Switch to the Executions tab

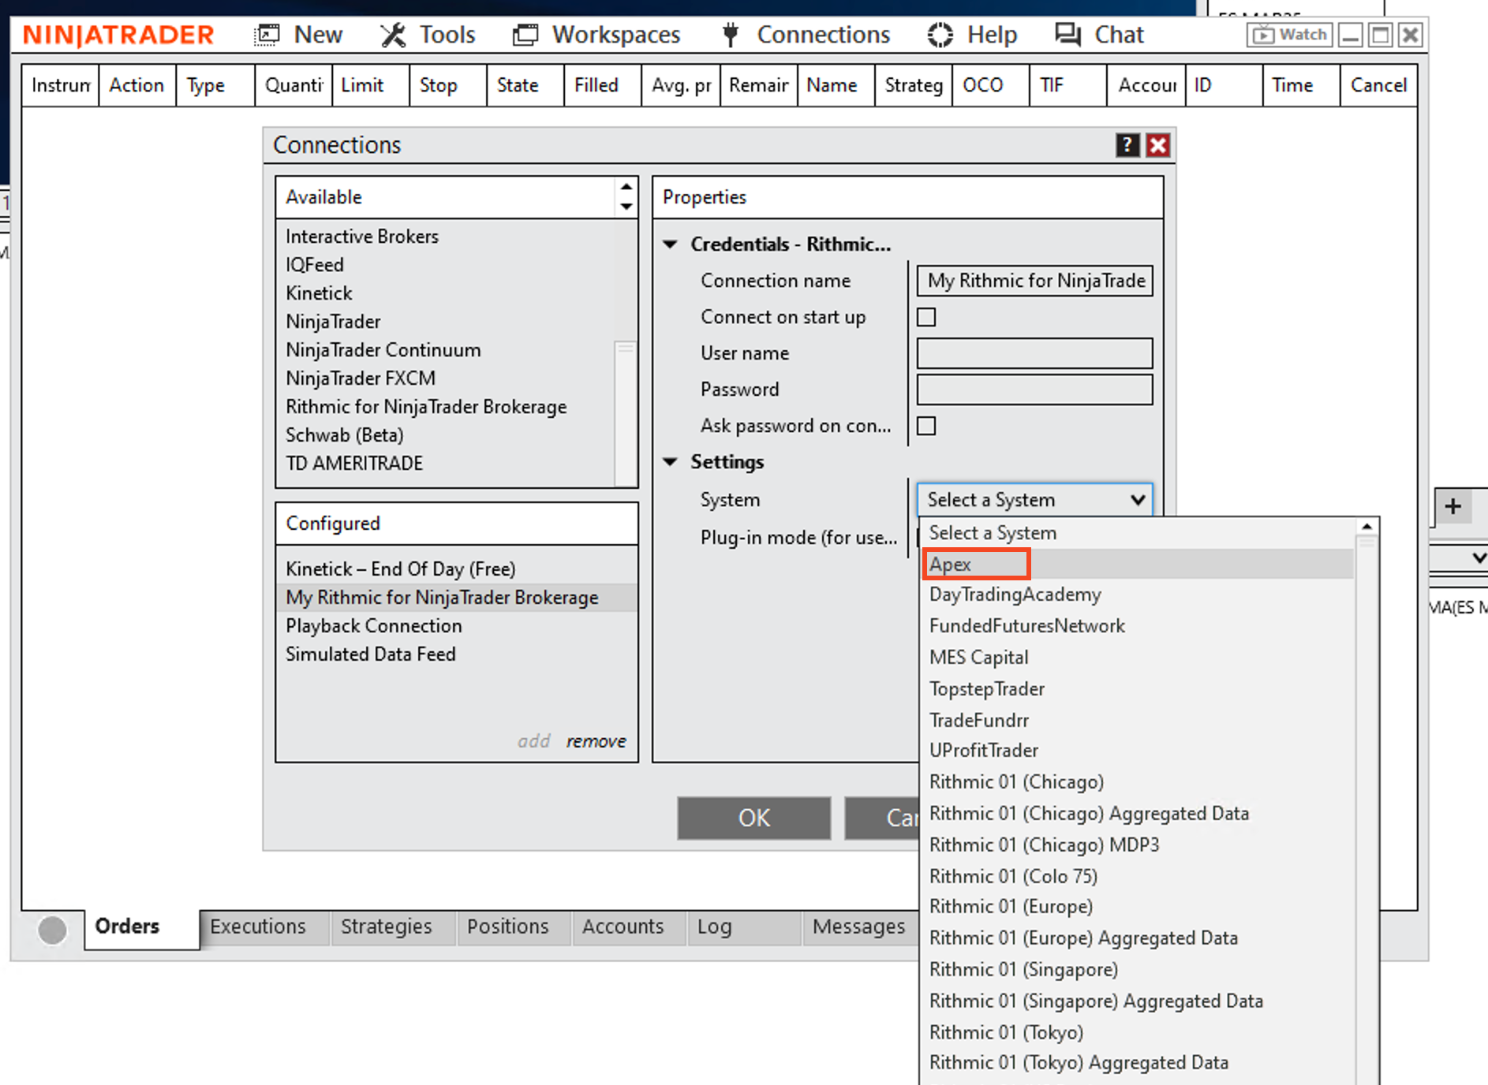tap(258, 927)
